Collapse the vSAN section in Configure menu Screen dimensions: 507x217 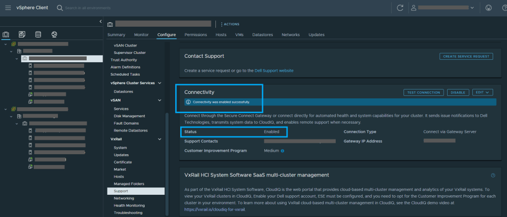click(x=159, y=100)
